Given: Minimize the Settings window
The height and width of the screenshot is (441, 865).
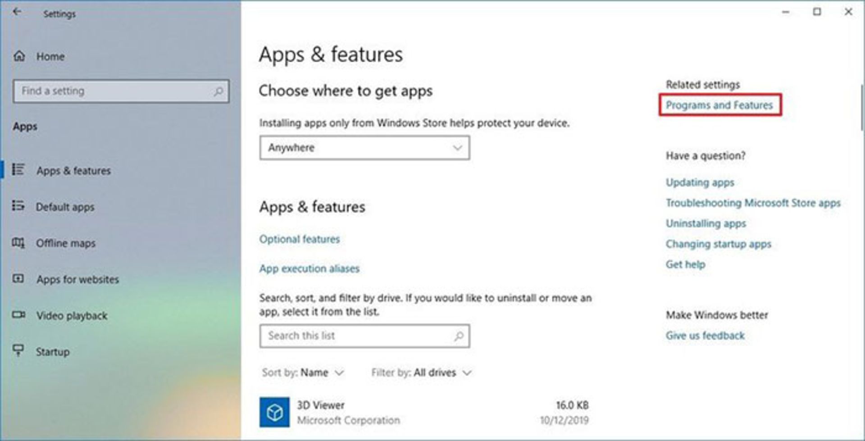Looking at the screenshot, I should coord(786,12).
